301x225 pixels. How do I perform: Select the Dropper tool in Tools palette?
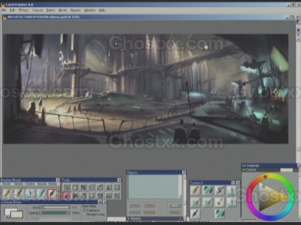83,195
